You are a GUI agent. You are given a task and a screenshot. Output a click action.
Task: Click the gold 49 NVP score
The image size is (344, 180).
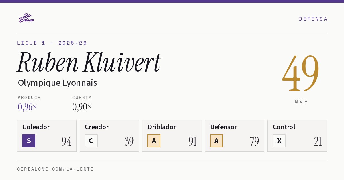tap(301, 73)
